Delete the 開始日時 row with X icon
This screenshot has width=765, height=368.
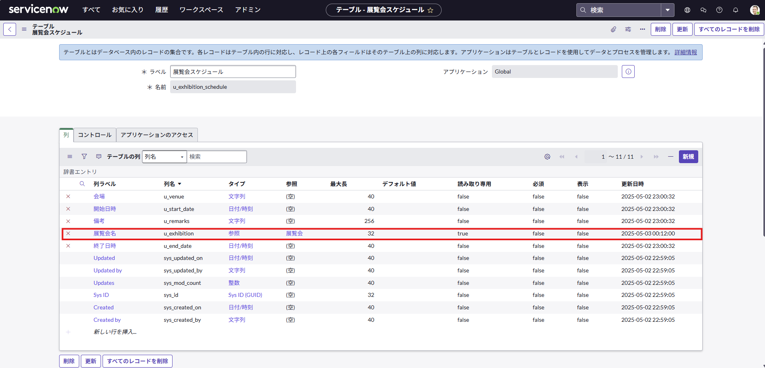68,209
